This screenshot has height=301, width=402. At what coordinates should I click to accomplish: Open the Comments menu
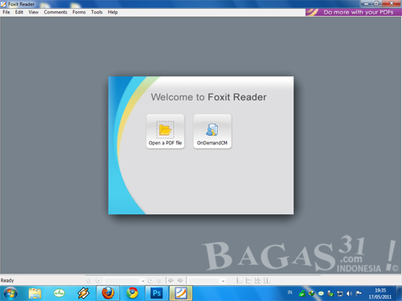click(x=55, y=12)
